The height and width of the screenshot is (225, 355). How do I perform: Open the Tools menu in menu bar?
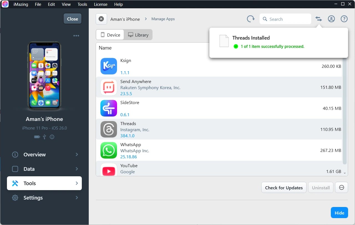point(82,4)
